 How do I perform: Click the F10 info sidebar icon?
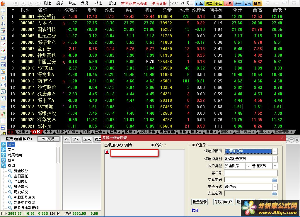(x=3, y=65)
